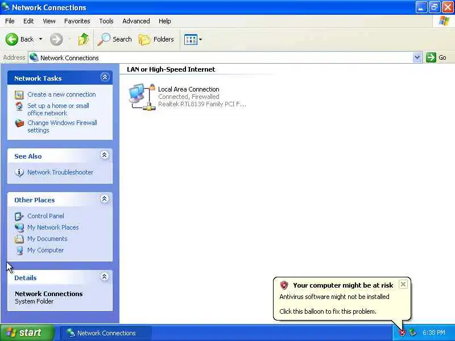Go up one folder level icon
Viewport: 455px width, 341px height.
point(84,39)
